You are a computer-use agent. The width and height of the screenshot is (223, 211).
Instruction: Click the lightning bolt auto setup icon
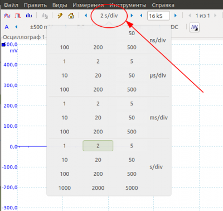pyautogui.click(x=60, y=16)
